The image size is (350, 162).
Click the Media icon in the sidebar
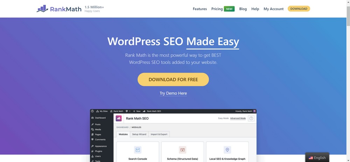click(93, 129)
